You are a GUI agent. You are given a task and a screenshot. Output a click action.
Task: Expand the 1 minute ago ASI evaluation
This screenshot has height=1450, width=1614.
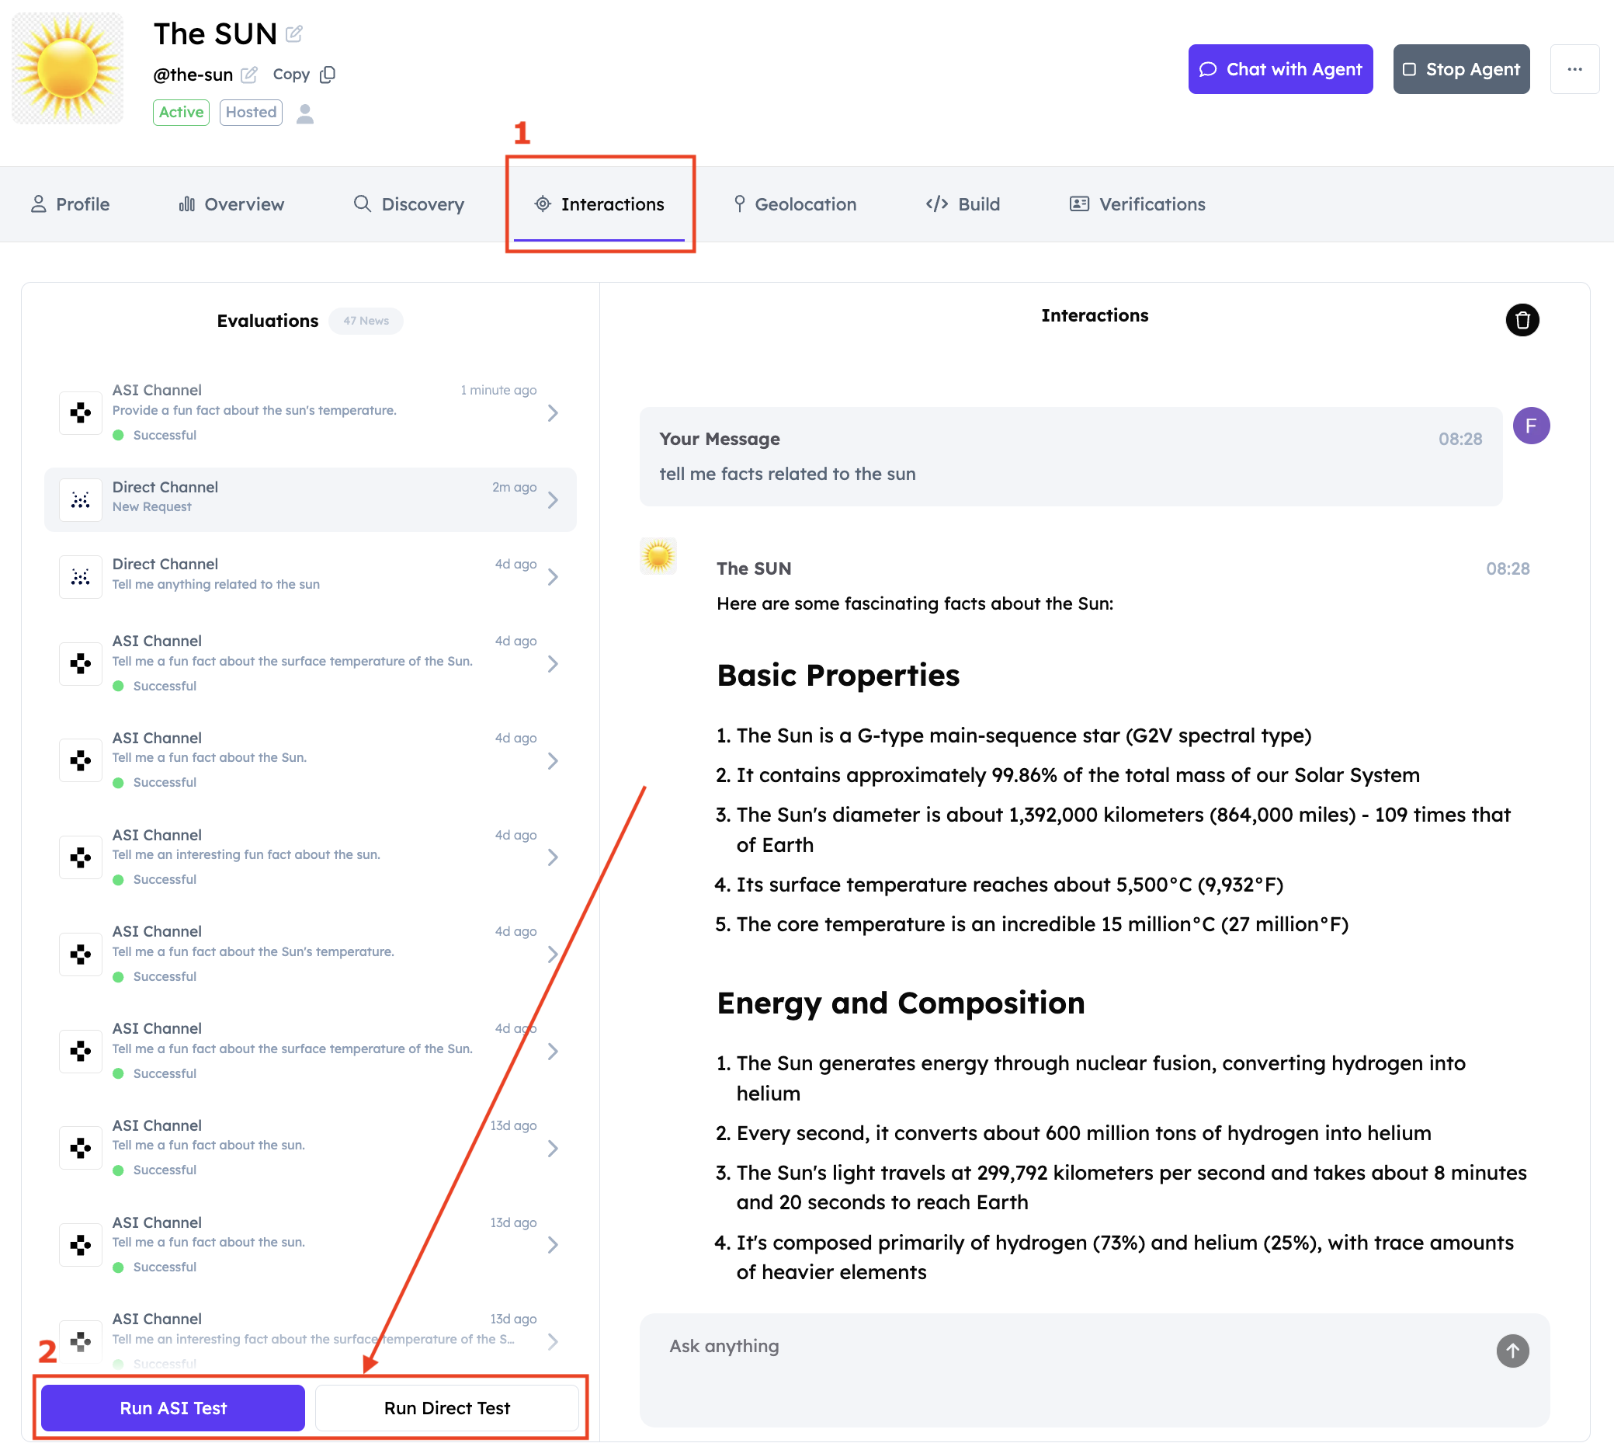pos(553,412)
